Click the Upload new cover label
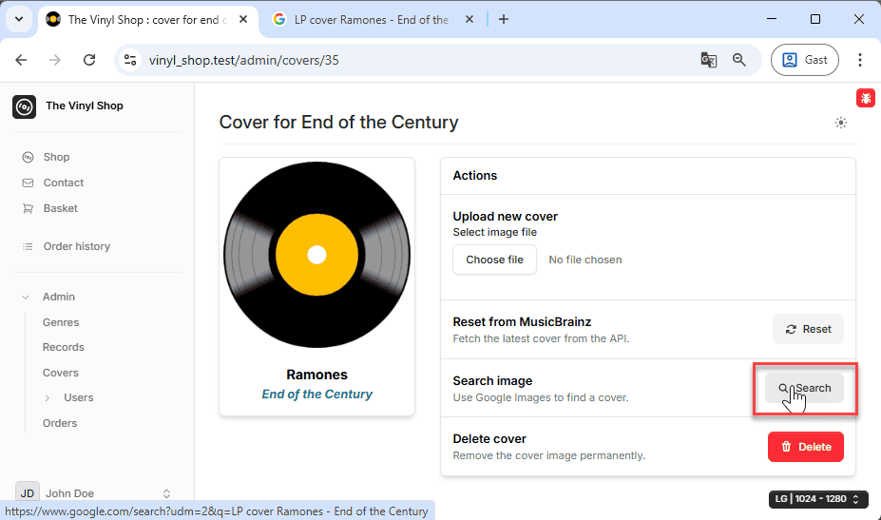 (x=505, y=217)
